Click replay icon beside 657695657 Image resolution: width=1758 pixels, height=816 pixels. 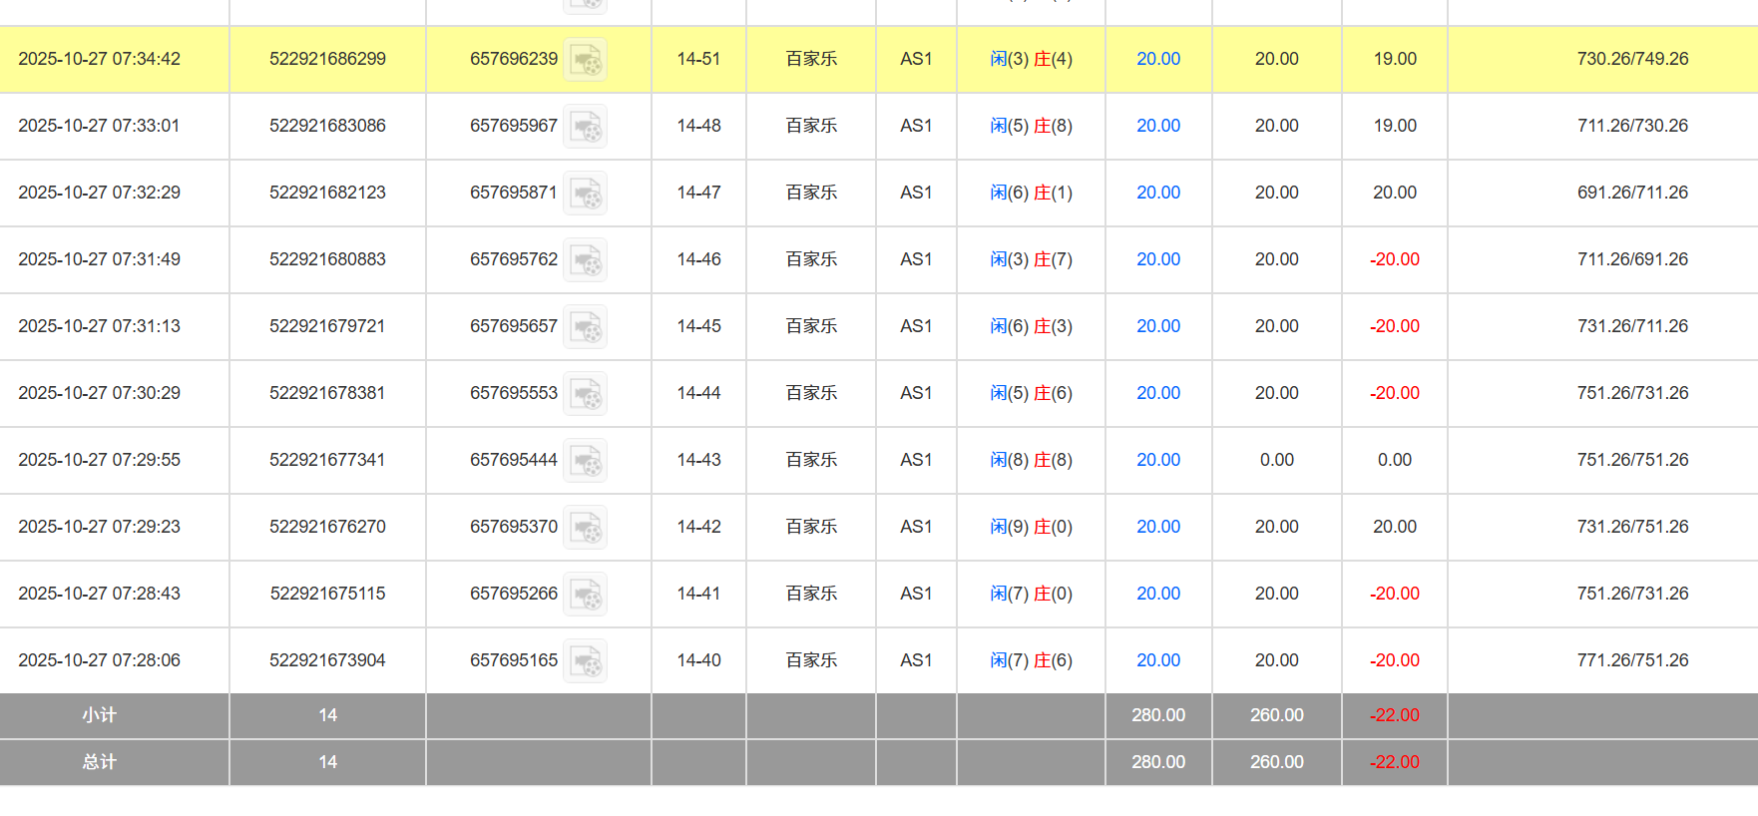[585, 327]
